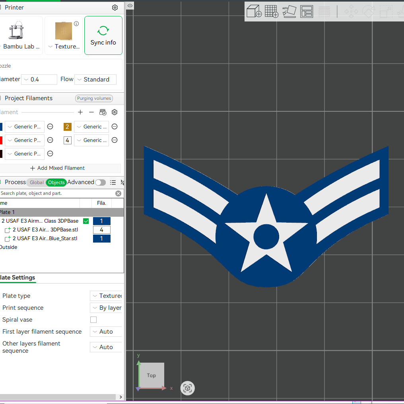This screenshot has height=404, width=404.
Task: Open the Flow Standard dropdown
Action: (x=95, y=80)
